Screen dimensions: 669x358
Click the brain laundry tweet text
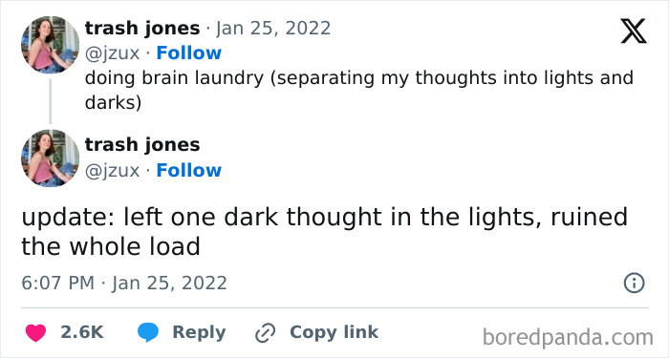pos(358,91)
